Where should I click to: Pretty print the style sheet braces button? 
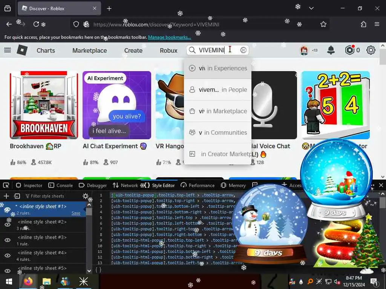click(98, 270)
